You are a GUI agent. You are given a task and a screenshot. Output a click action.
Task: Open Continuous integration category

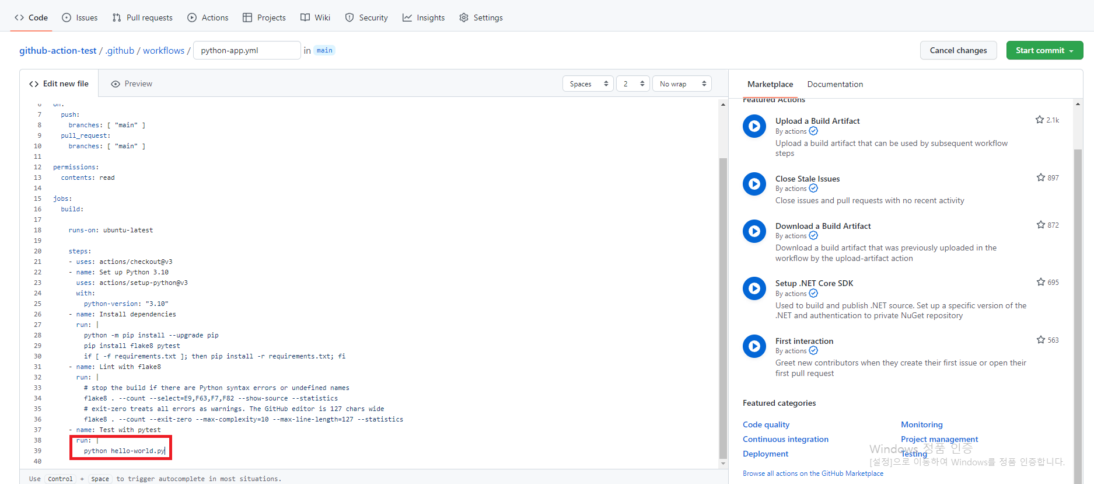click(x=785, y=439)
